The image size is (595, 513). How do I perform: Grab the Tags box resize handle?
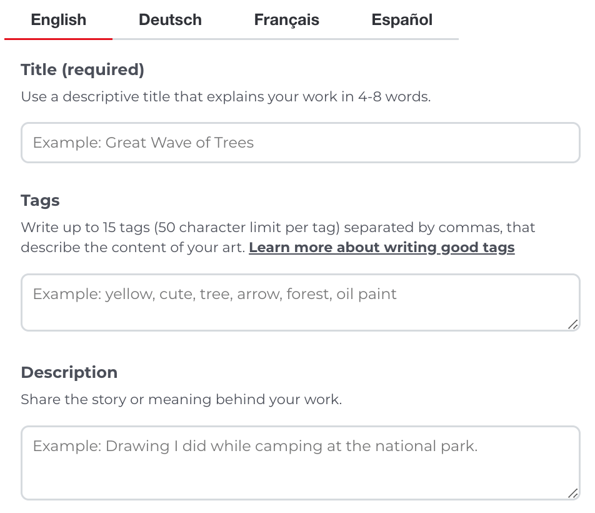pyautogui.click(x=572, y=323)
